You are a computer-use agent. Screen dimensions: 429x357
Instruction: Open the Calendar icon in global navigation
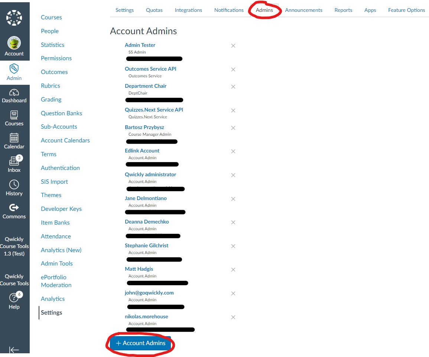14,138
